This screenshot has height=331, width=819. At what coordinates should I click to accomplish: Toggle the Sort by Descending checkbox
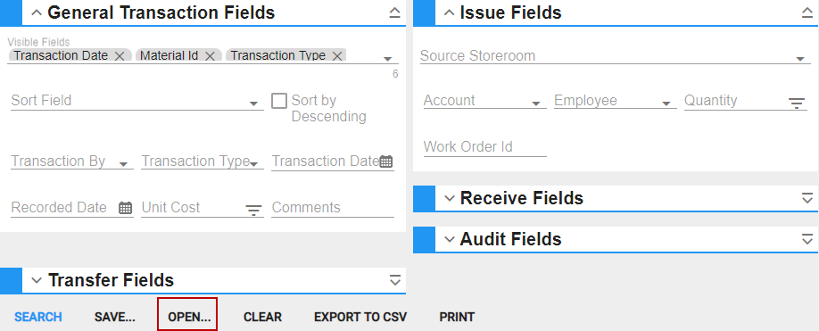279,101
